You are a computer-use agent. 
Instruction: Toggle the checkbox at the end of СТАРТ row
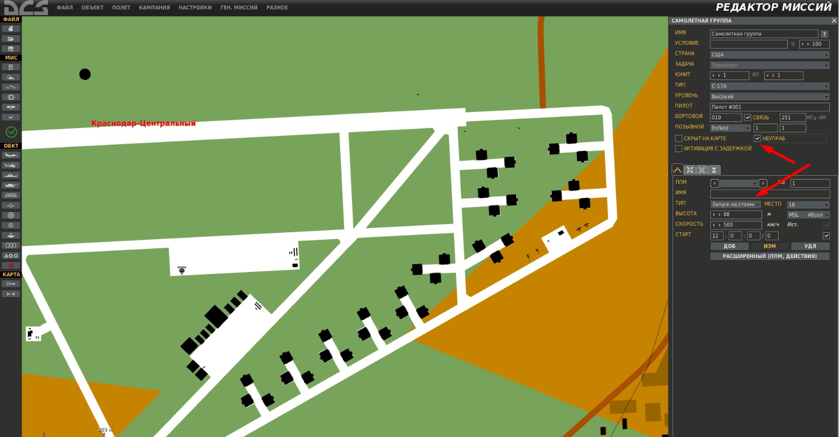(x=826, y=236)
